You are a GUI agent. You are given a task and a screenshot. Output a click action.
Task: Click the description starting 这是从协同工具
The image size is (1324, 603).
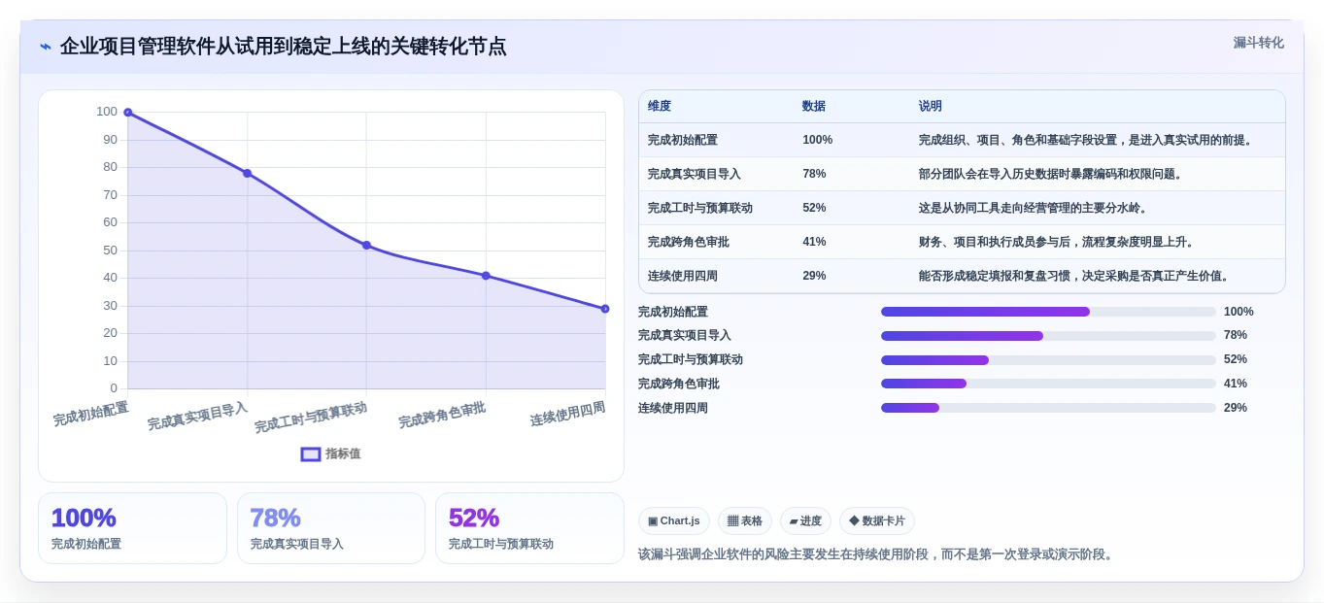tap(1035, 208)
